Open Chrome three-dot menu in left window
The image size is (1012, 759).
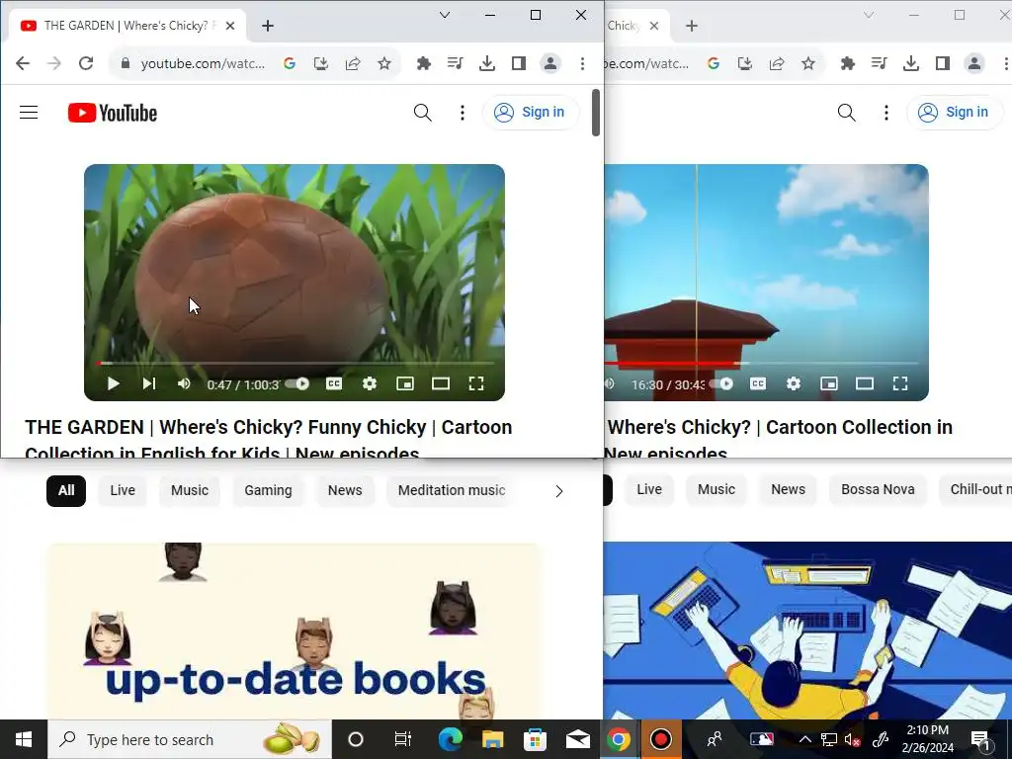[x=582, y=63]
